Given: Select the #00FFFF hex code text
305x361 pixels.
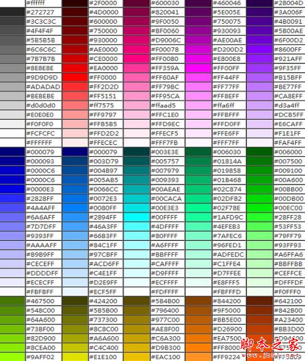Looking at the screenshot, I should (164, 217).
